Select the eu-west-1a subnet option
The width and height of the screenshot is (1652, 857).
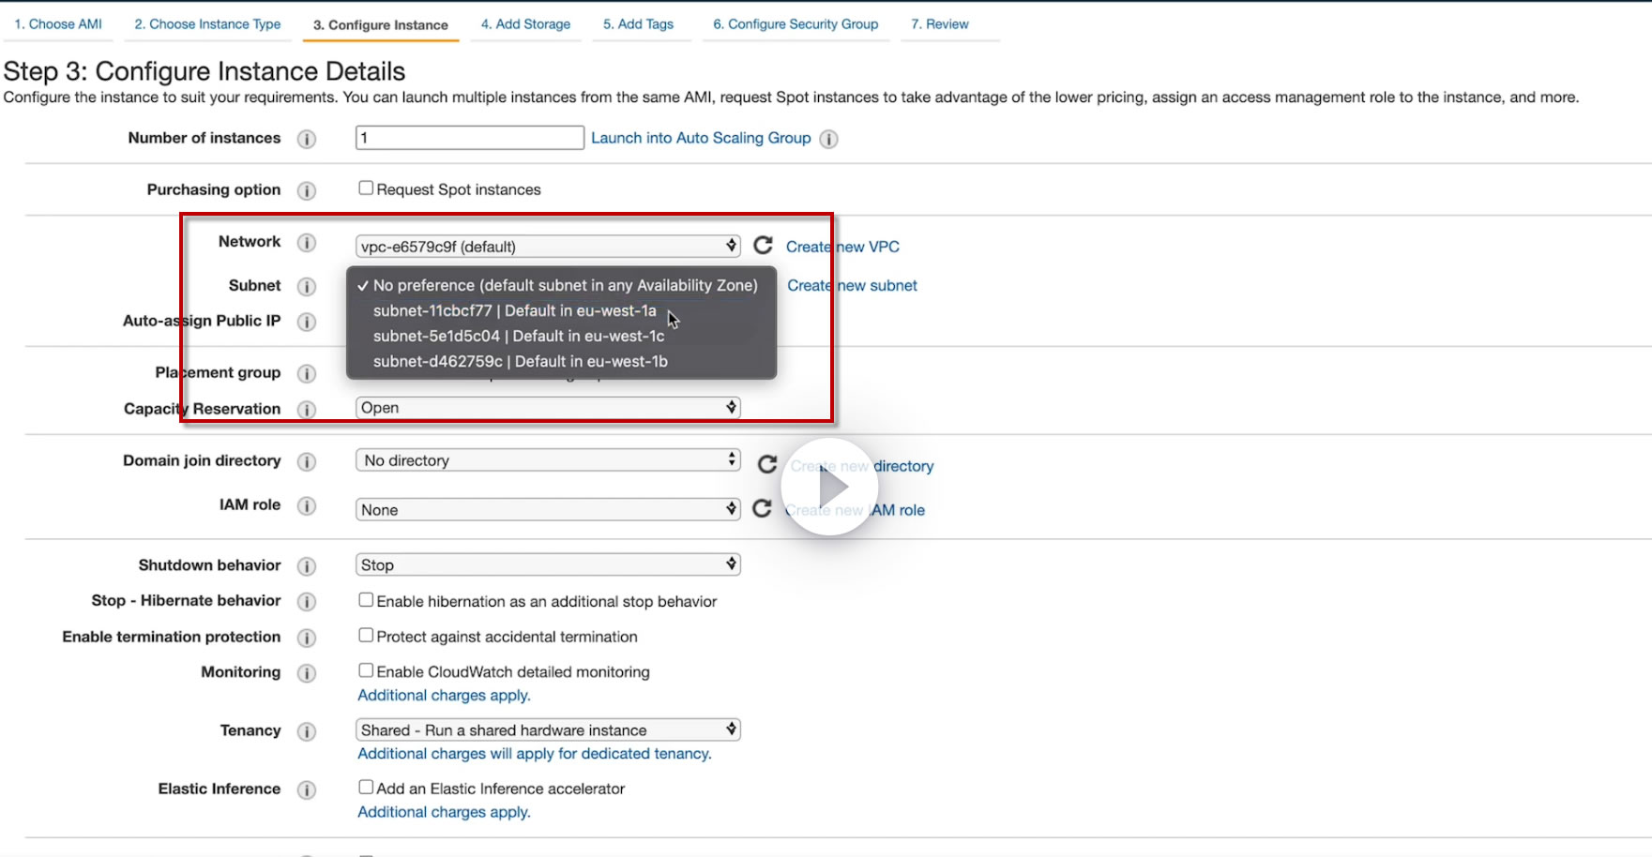pos(514,310)
